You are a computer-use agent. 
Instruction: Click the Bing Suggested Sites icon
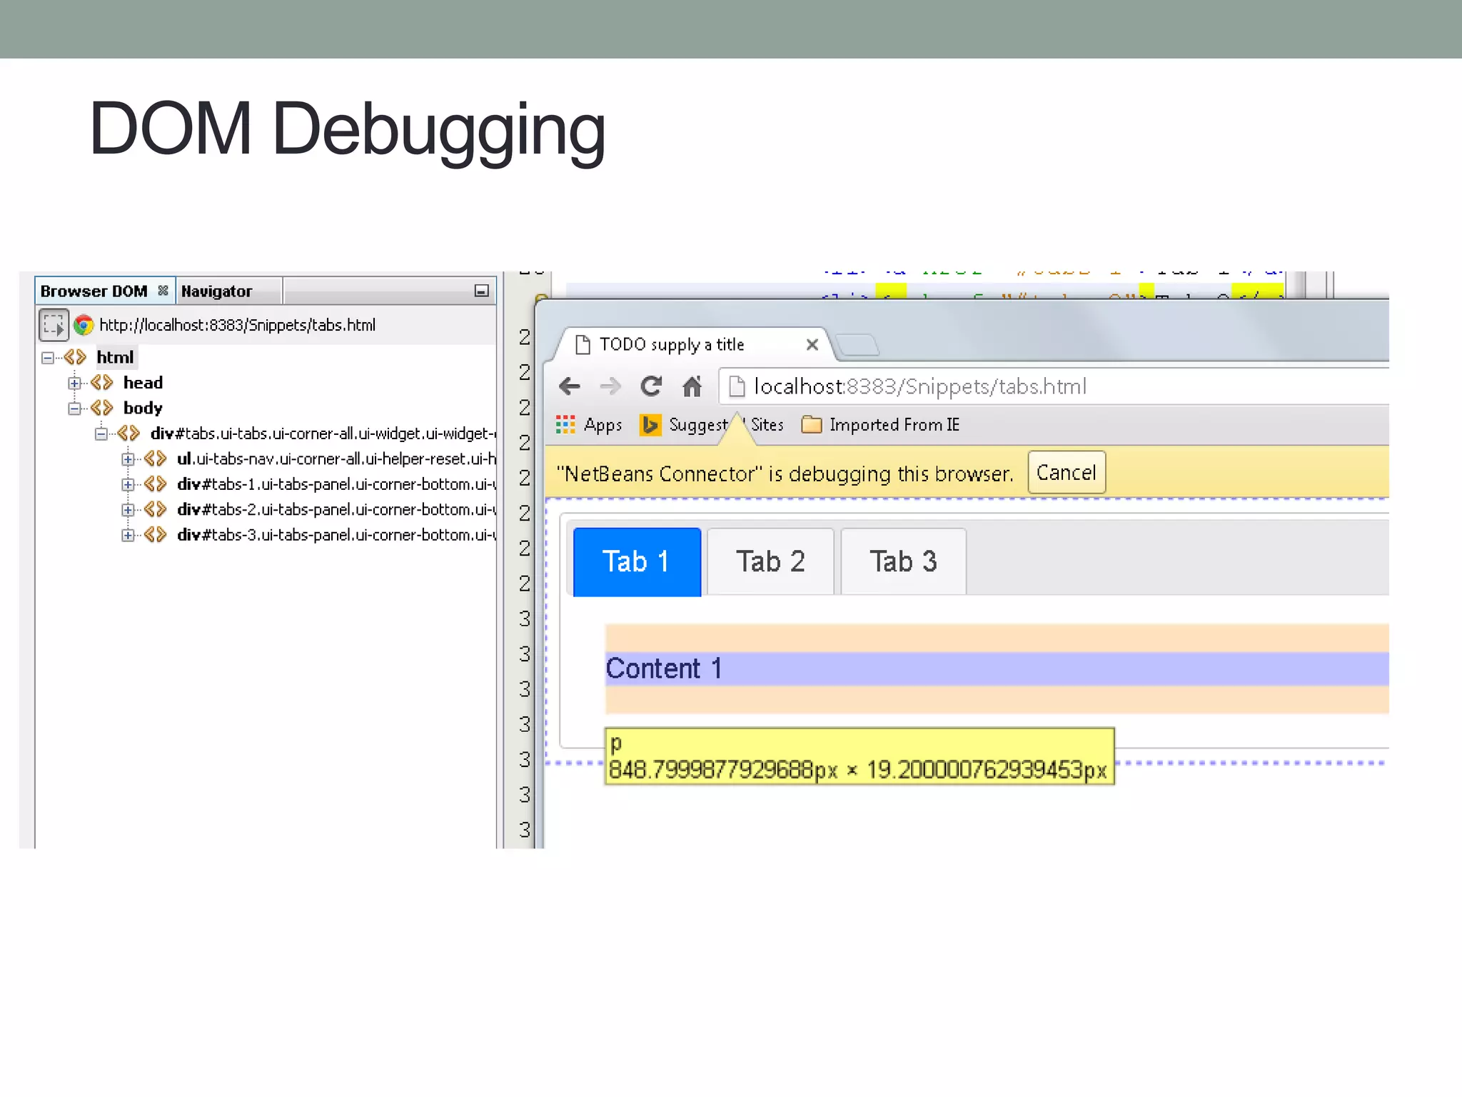coord(650,425)
